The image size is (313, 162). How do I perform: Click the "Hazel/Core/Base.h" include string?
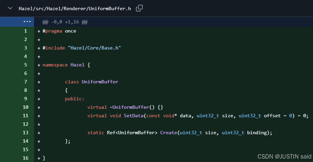coord(94,48)
